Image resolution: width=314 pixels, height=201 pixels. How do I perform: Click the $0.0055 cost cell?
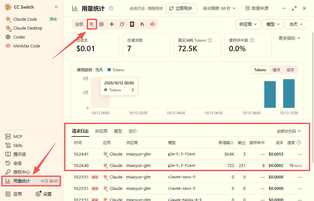click(x=276, y=154)
